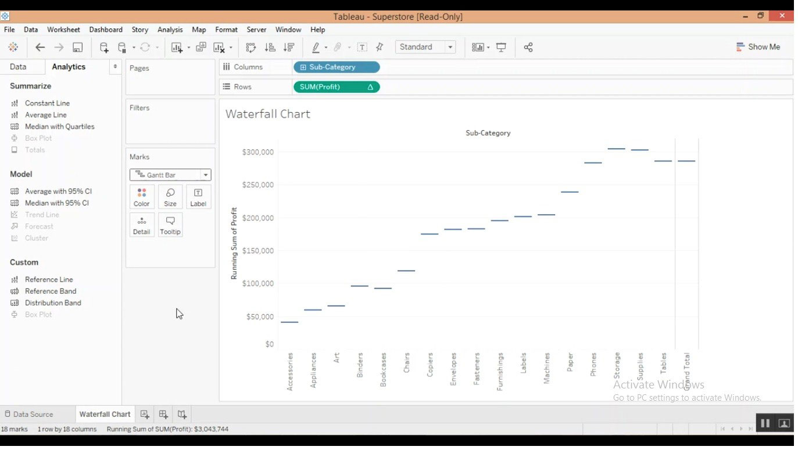Select Distribution Band under Custom
This screenshot has height=450, width=798.
53,303
